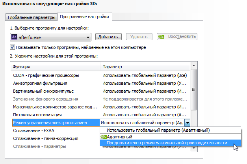Switch to the Глобальные параметры tab
Screen dimensions: 247x164
pyautogui.click(x=32, y=17)
